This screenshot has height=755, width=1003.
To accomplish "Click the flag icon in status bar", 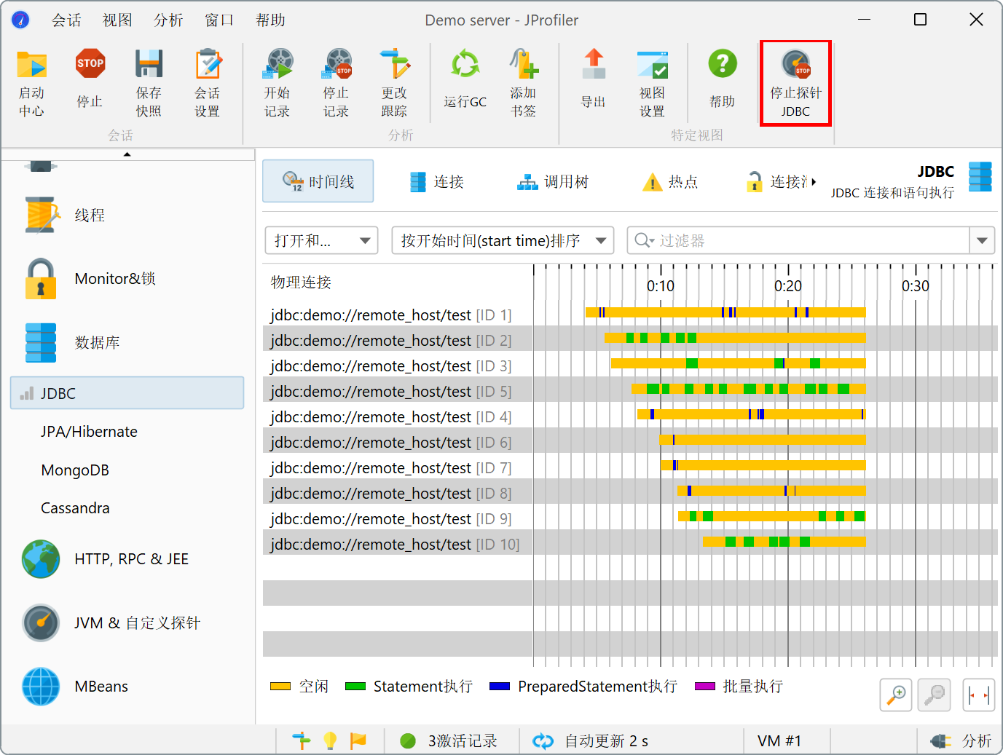I will point(358,740).
